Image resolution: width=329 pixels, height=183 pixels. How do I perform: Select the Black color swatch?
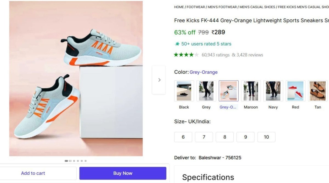pos(184,91)
